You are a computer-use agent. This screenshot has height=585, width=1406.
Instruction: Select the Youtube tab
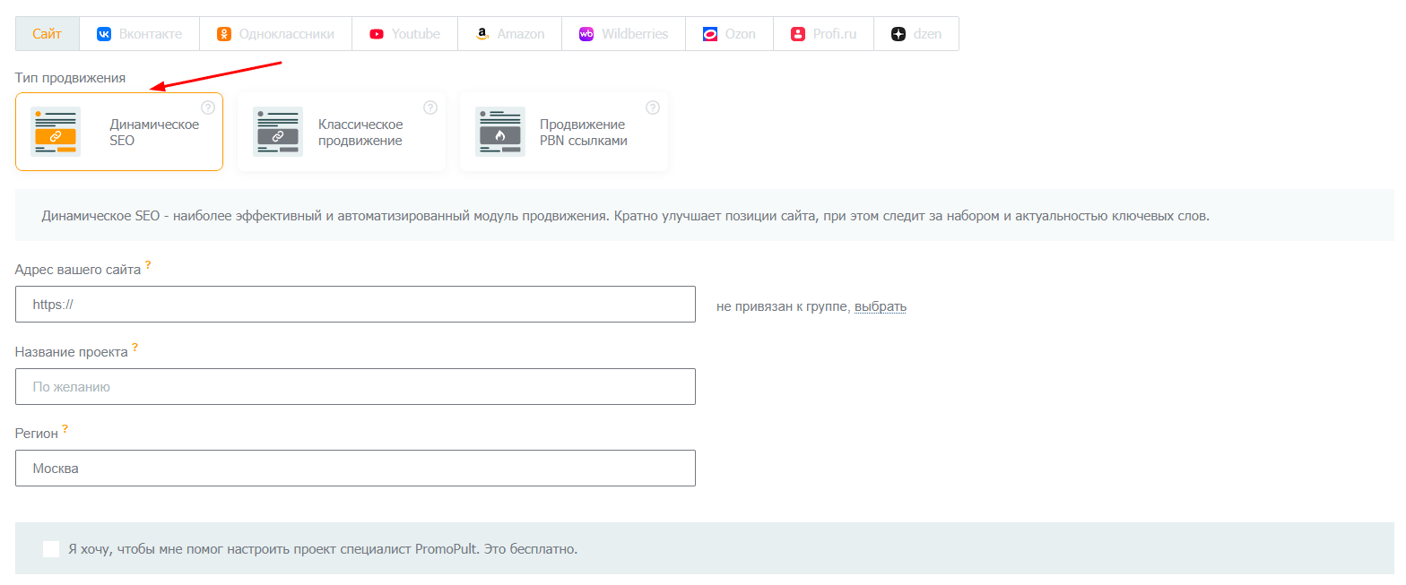click(x=404, y=34)
